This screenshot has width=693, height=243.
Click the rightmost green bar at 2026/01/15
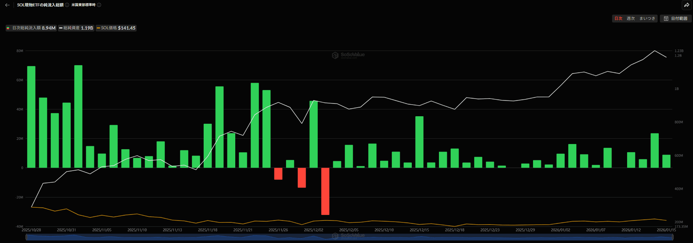666,161
